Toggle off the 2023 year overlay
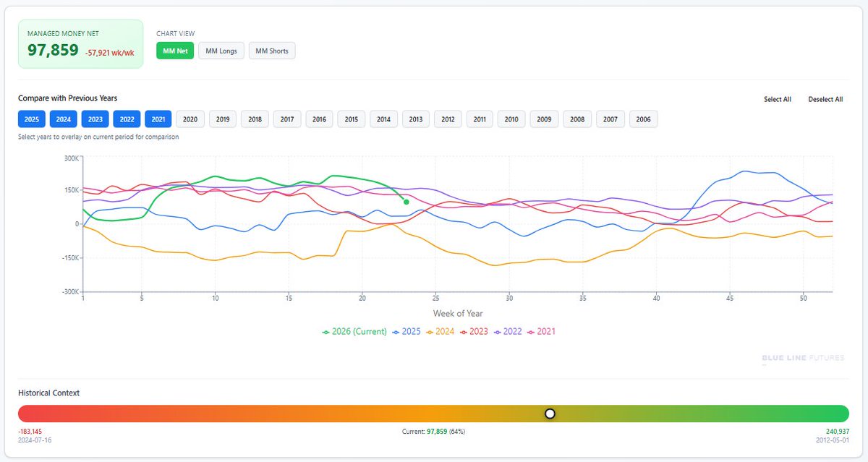 95,119
